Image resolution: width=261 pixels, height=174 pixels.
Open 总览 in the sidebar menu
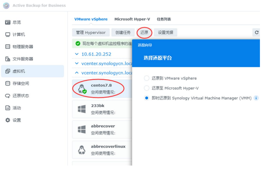point(17,22)
